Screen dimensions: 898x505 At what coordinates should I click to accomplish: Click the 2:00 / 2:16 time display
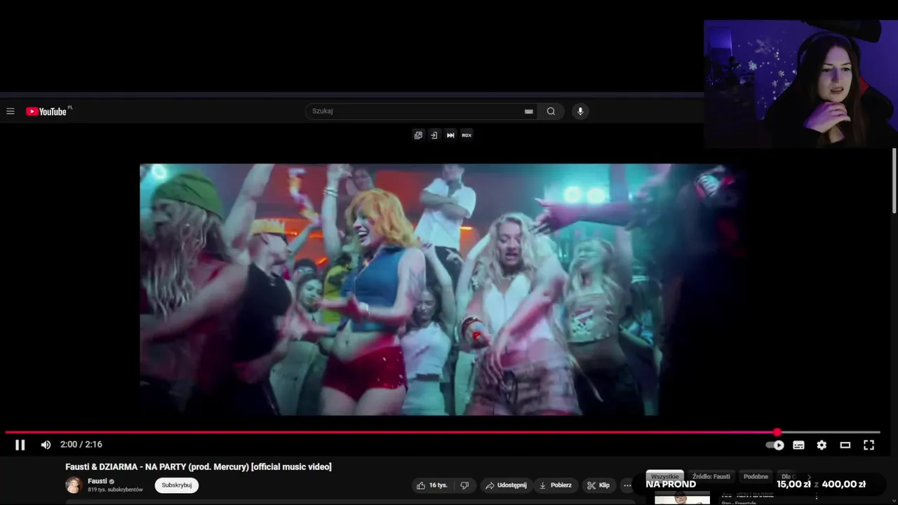tap(81, 445)
